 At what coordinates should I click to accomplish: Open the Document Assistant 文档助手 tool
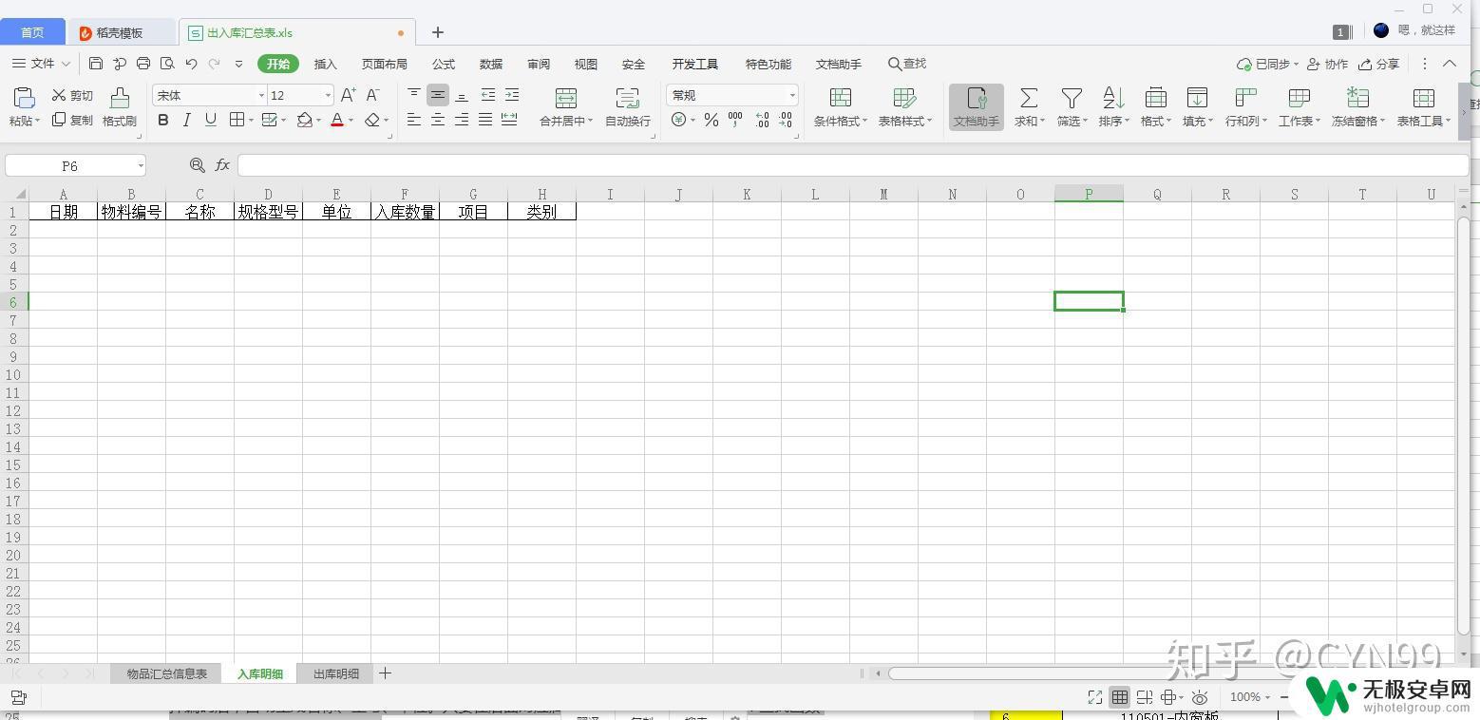pos(977,106)
